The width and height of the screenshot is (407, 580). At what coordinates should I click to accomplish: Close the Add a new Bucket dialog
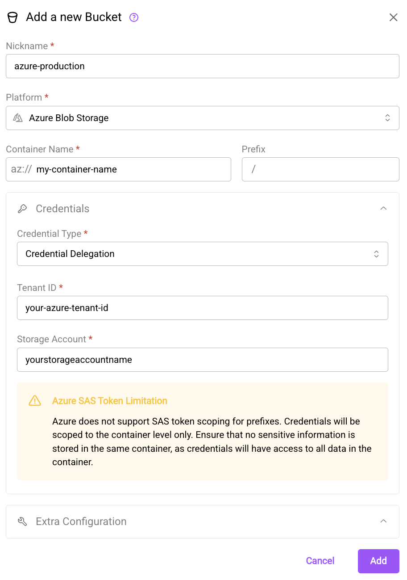(x=393, y=17)
